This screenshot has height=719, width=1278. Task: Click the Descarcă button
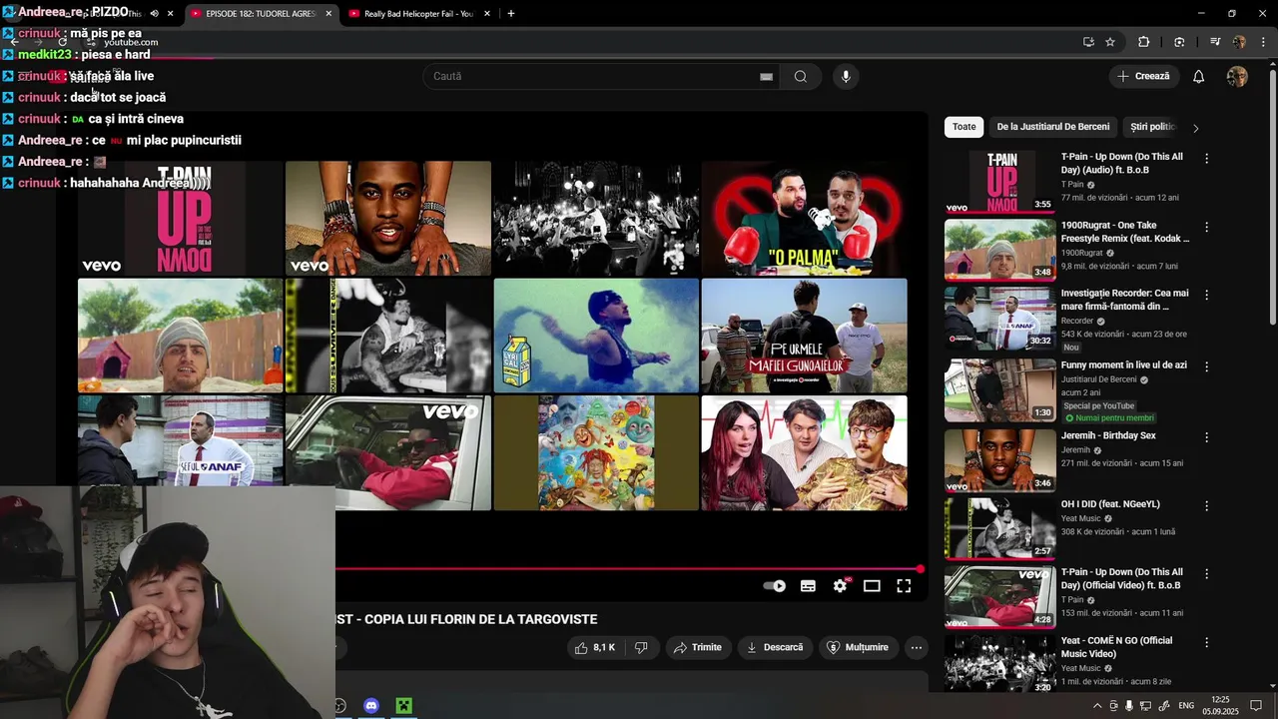click(775, 647)
